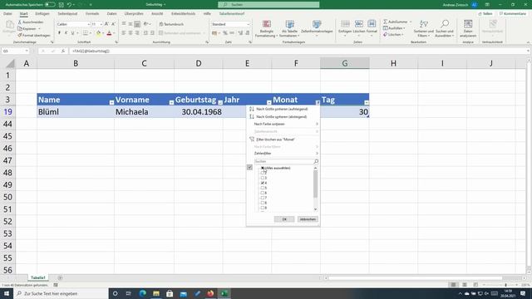Click Daten analysieren
The image size is (532, 299).
click(x=468, y=28)
